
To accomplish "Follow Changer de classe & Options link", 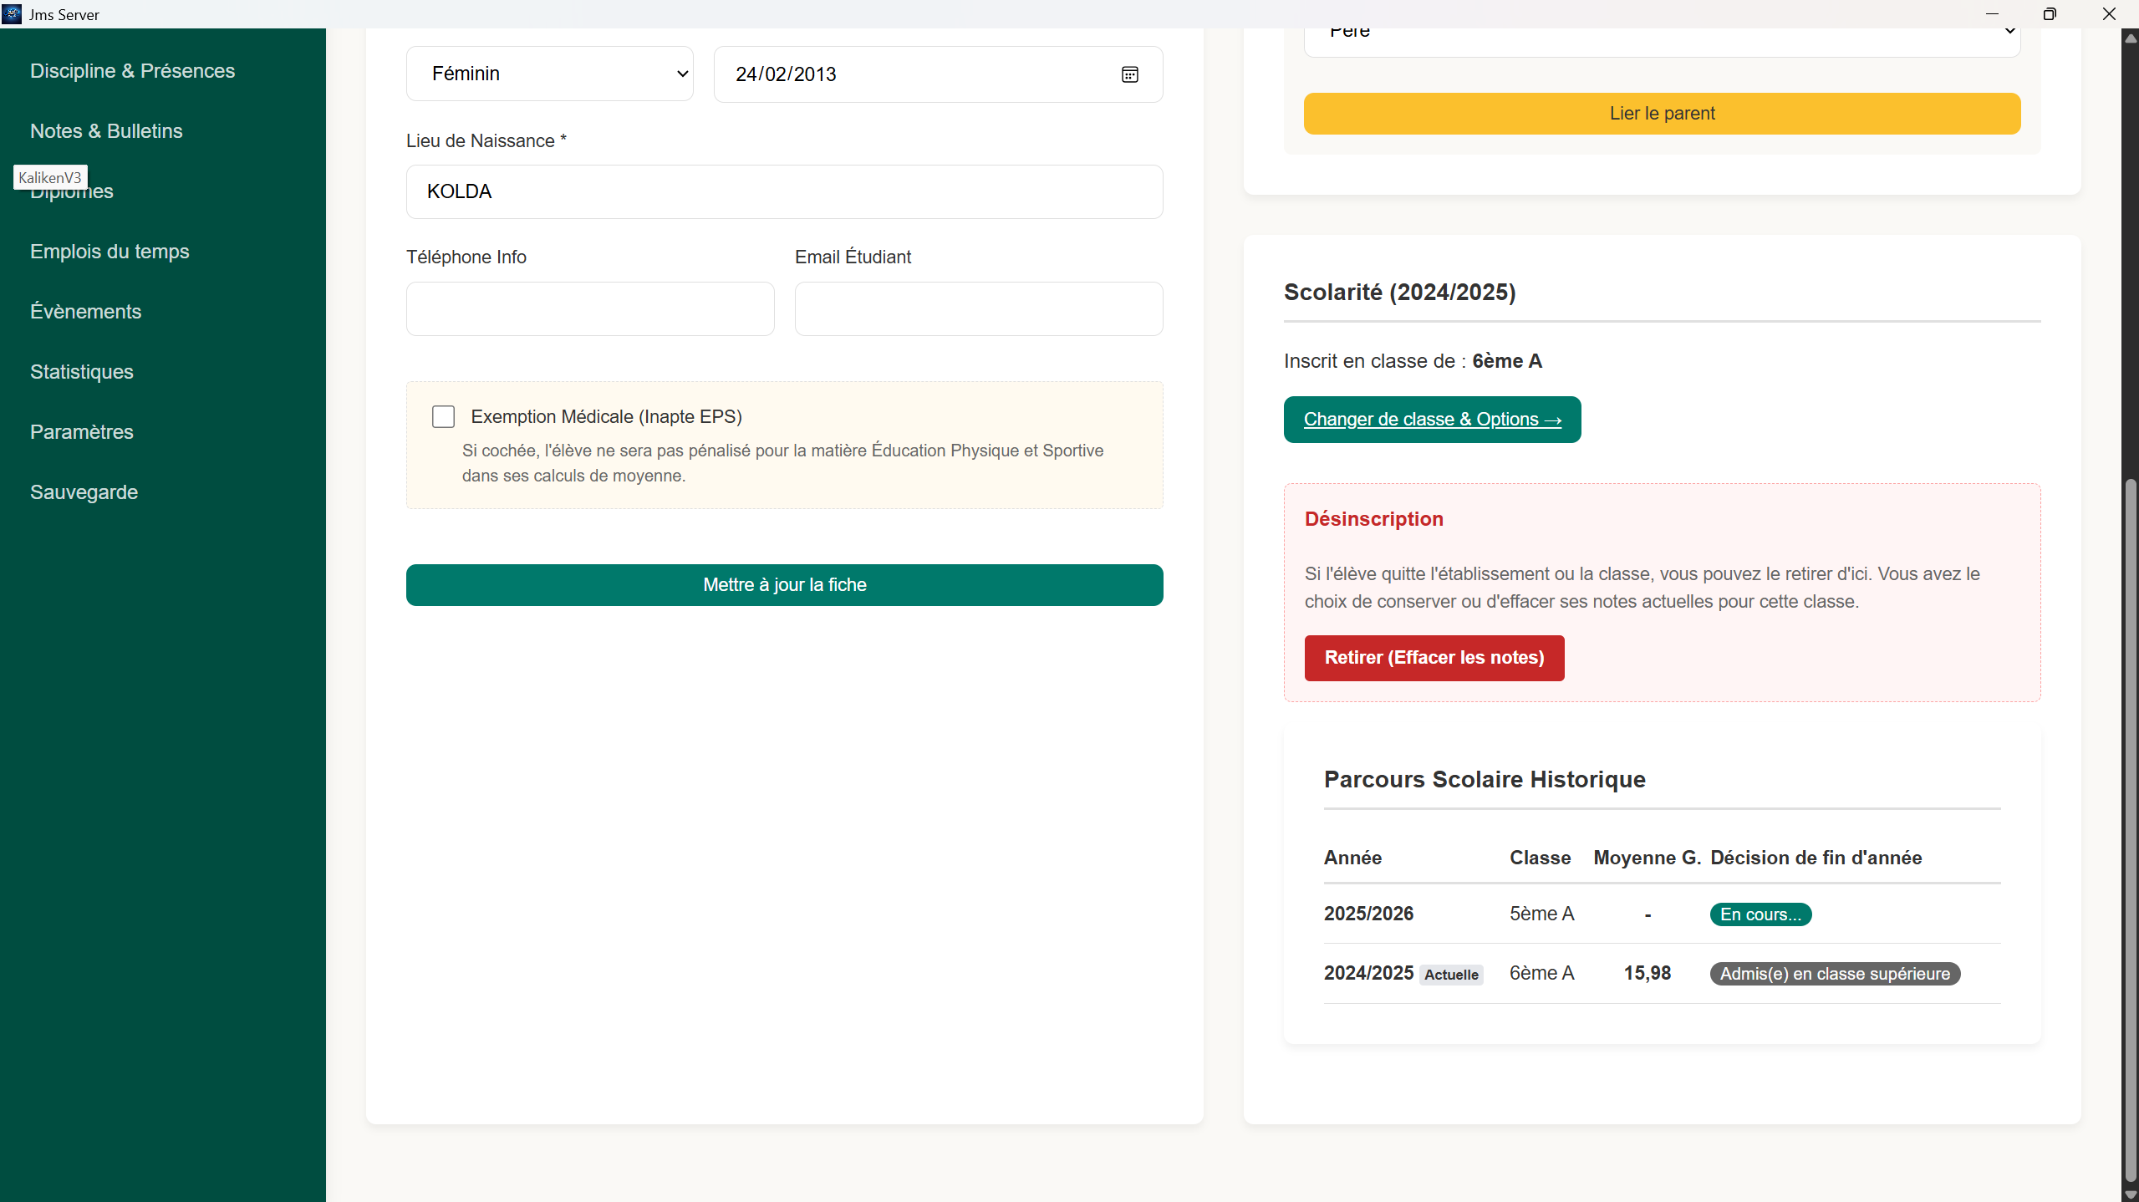I will point(1432,420).
